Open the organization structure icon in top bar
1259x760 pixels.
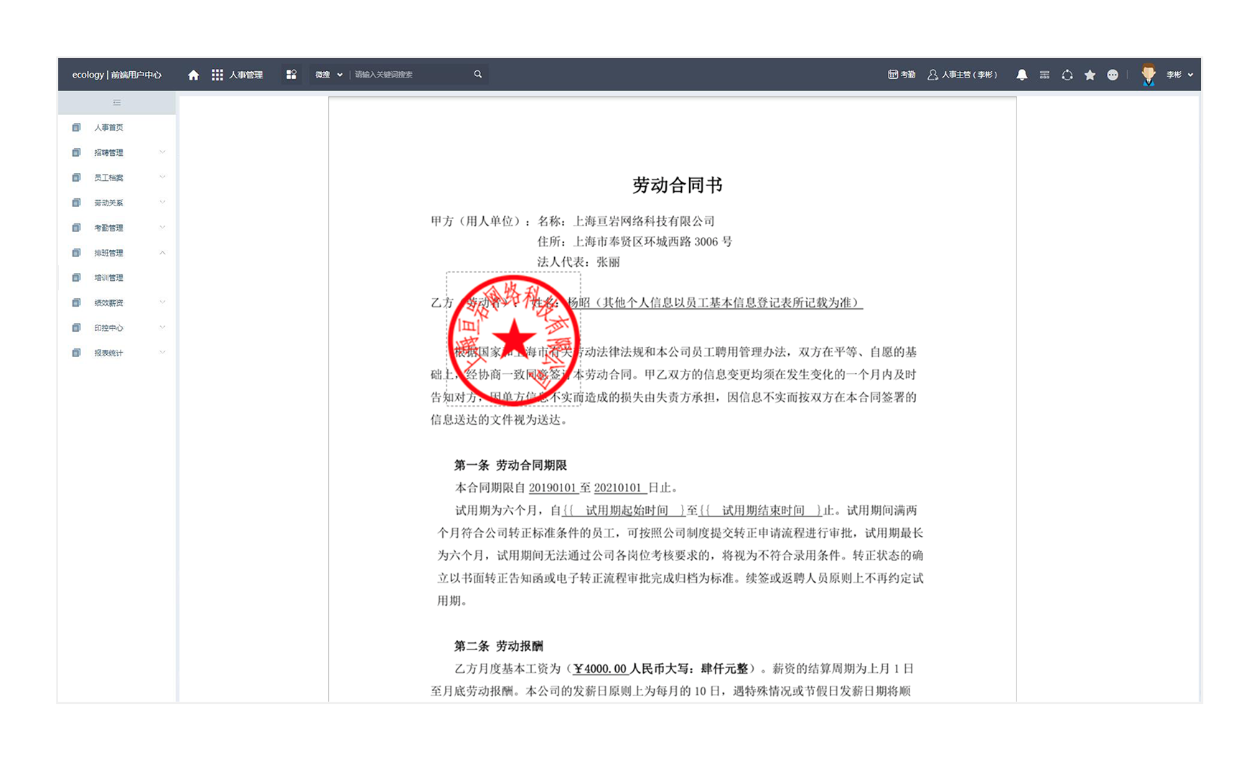pos(1044,75)
